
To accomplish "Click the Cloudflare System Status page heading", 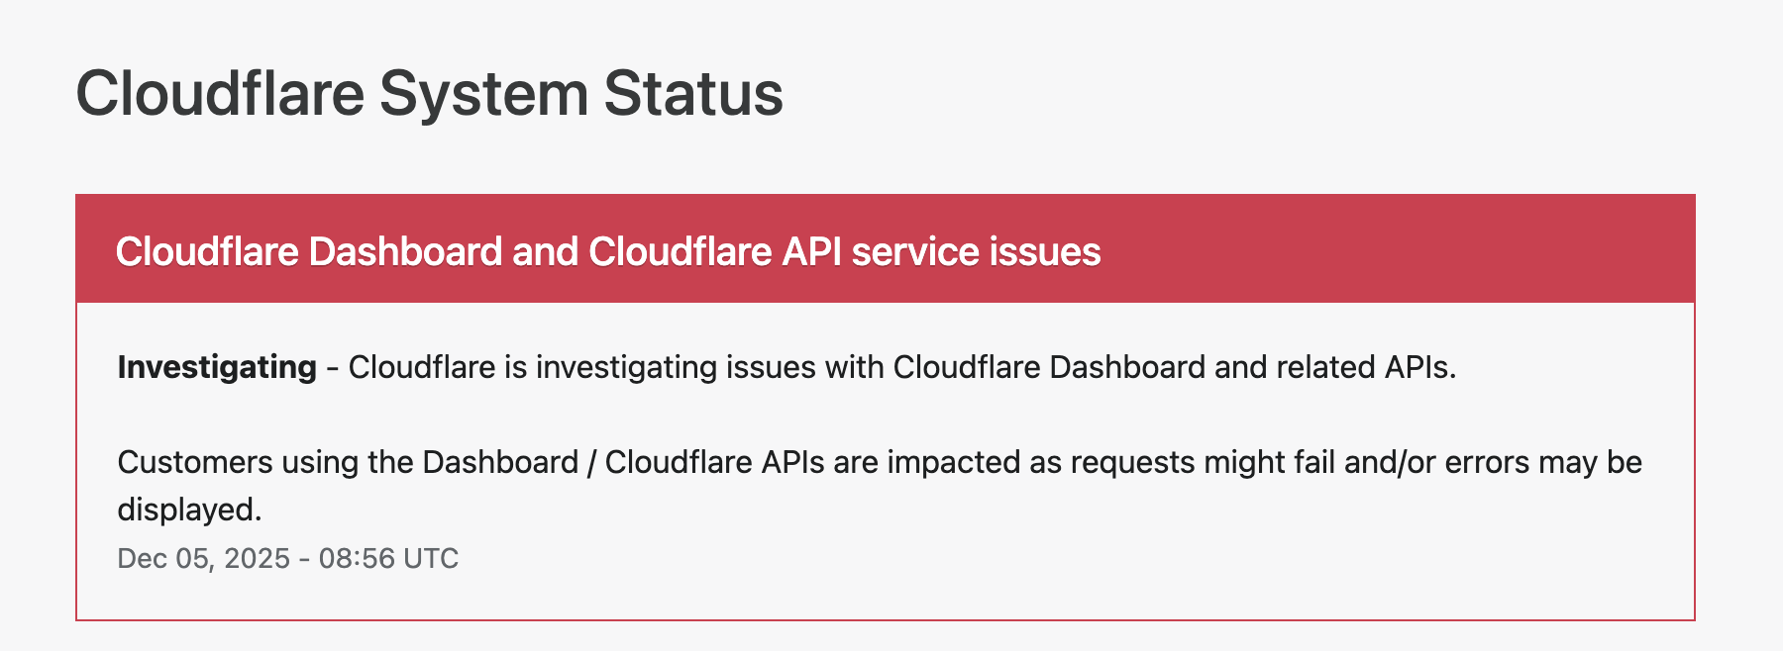I will click(429, 94).
